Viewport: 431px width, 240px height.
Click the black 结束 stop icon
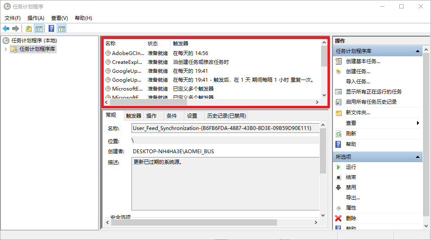[x=339, y=177]
